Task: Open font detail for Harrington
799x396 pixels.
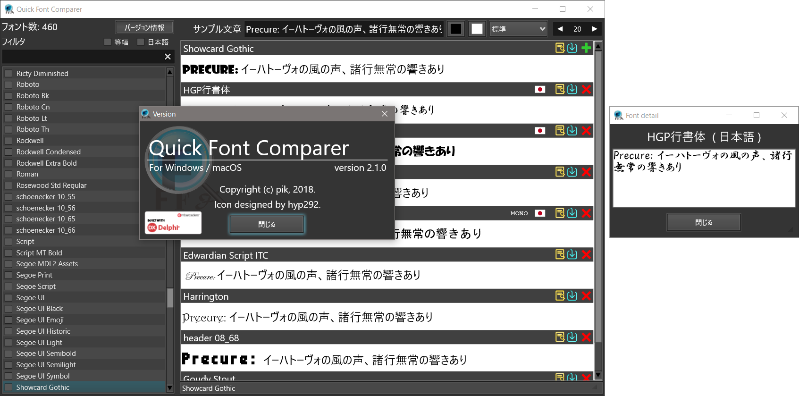Action: click(560, 295)
